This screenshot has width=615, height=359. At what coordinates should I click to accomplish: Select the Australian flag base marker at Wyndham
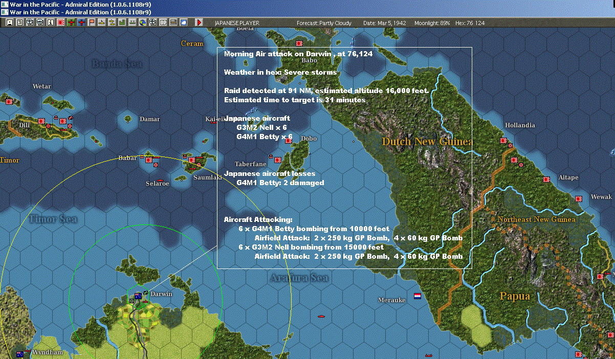coord(20,354)
